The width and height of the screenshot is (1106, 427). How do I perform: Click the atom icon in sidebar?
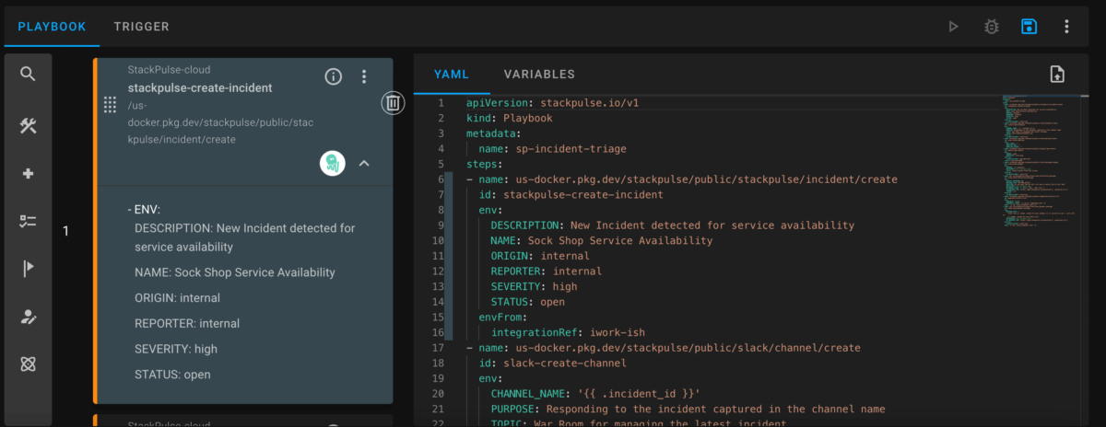tap(28, 364)
